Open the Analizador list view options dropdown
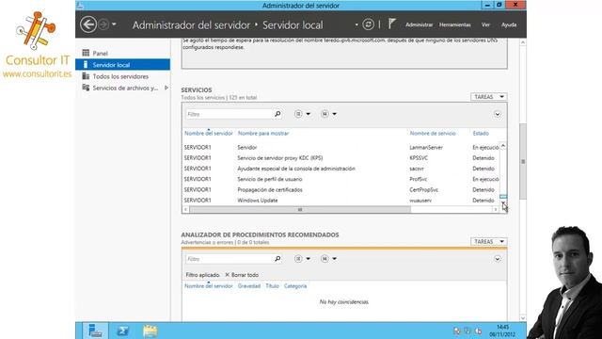The image size is (602, 339). [302, 259]
